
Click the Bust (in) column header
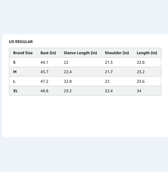(x=48, y=53)
